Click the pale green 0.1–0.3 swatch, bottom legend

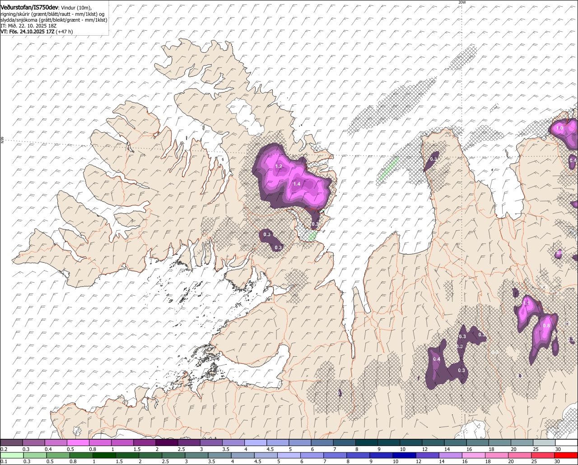coord(11,456)
